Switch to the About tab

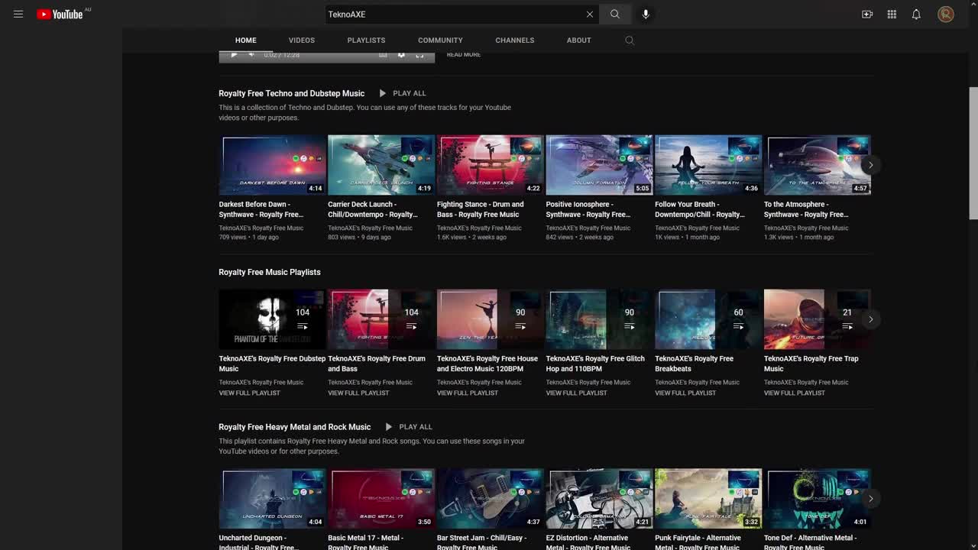point(578,40)
